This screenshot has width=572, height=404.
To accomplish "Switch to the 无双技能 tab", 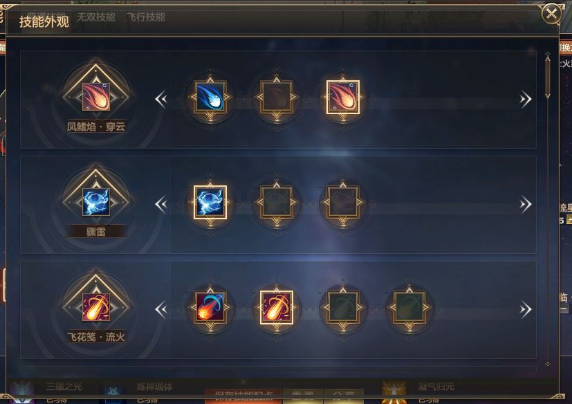I will (x=96, y=17).
